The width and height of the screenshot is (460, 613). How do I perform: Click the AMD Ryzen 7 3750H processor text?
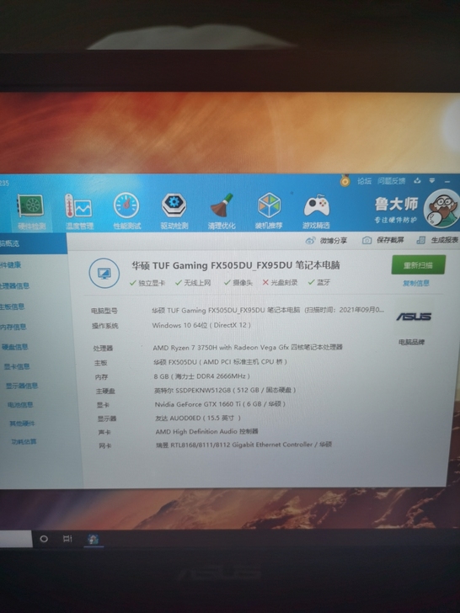coord(248,347)
